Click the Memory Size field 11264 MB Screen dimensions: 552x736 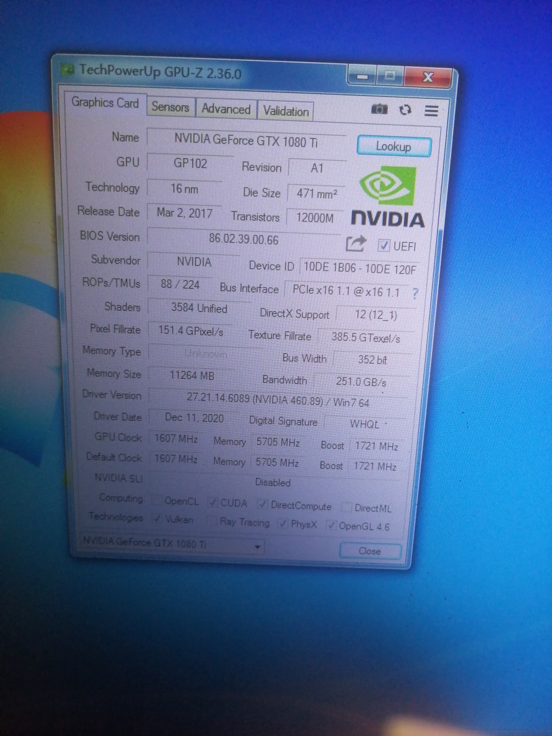tap(191, 375)
